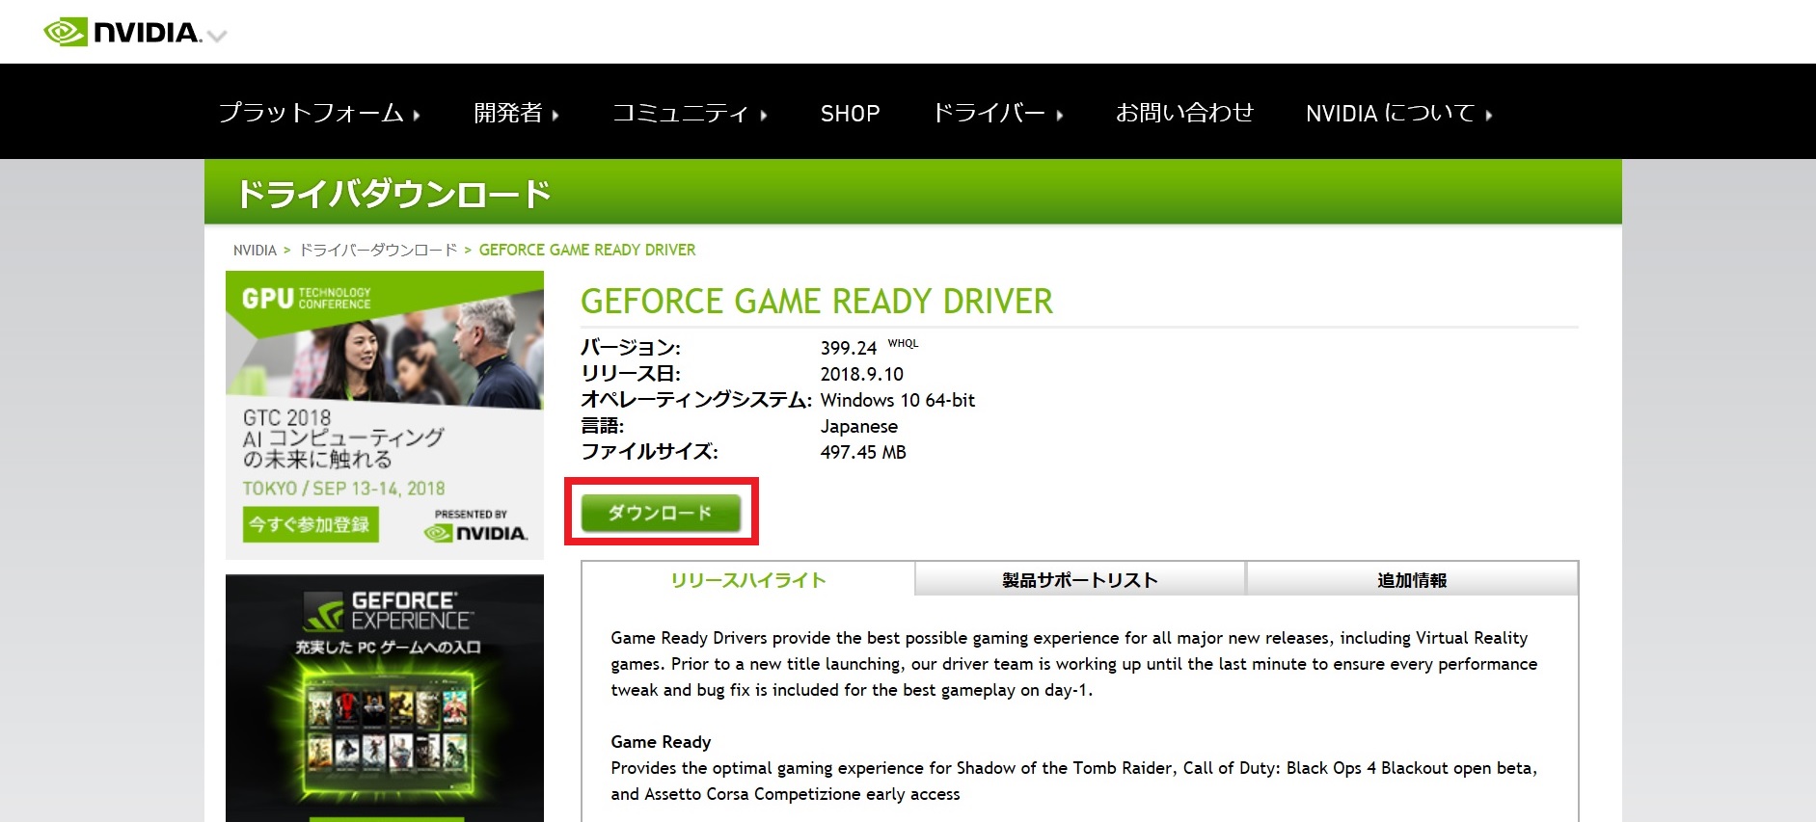The image size is (1816, 822).
Task: Open the プラットフォーム menu
Action: click(319, 113)
